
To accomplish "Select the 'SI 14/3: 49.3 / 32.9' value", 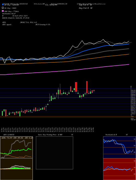I will click(x=20, y=16).
